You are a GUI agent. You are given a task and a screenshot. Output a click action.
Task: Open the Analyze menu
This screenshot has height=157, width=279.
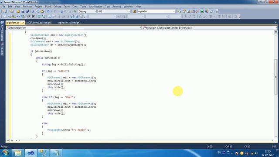click(x=116, y=7)
